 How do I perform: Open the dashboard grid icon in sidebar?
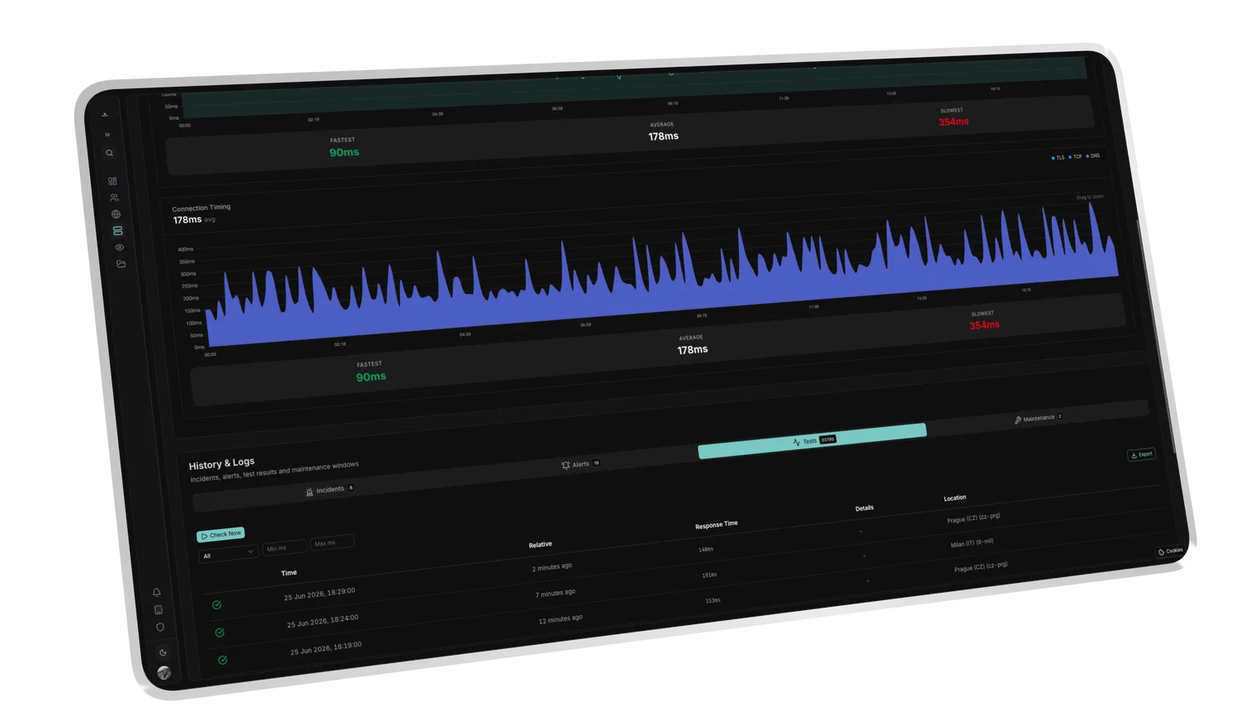pyautogui.click(x=112, y=181)
